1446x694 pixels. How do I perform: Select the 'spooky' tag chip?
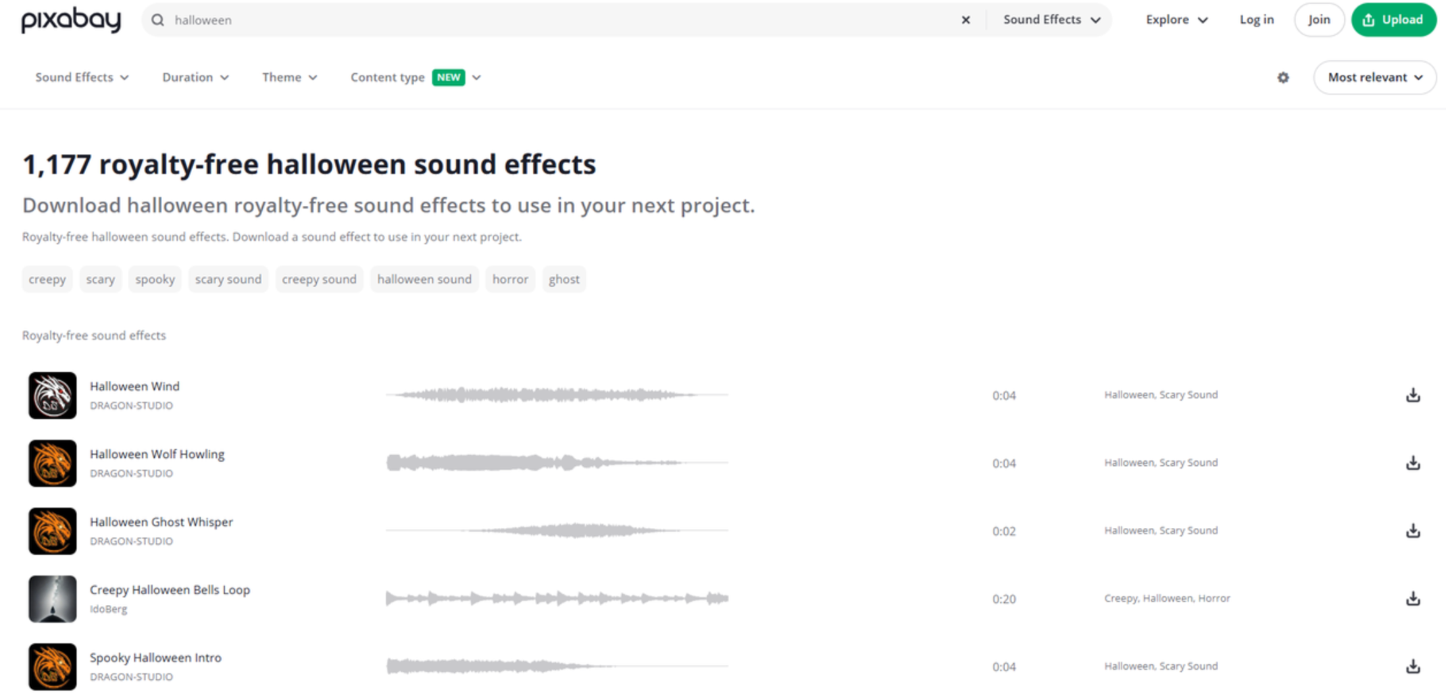click(155, 279)
